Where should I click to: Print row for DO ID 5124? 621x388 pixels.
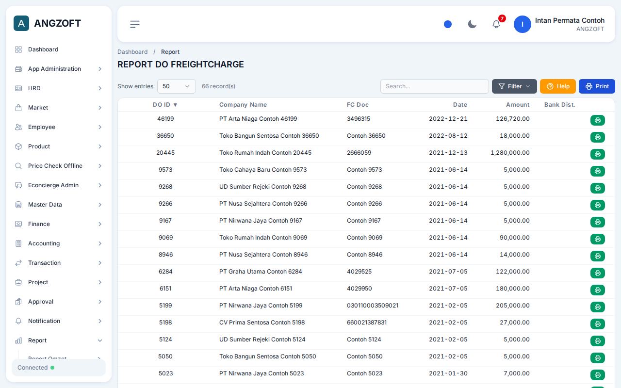598,341
